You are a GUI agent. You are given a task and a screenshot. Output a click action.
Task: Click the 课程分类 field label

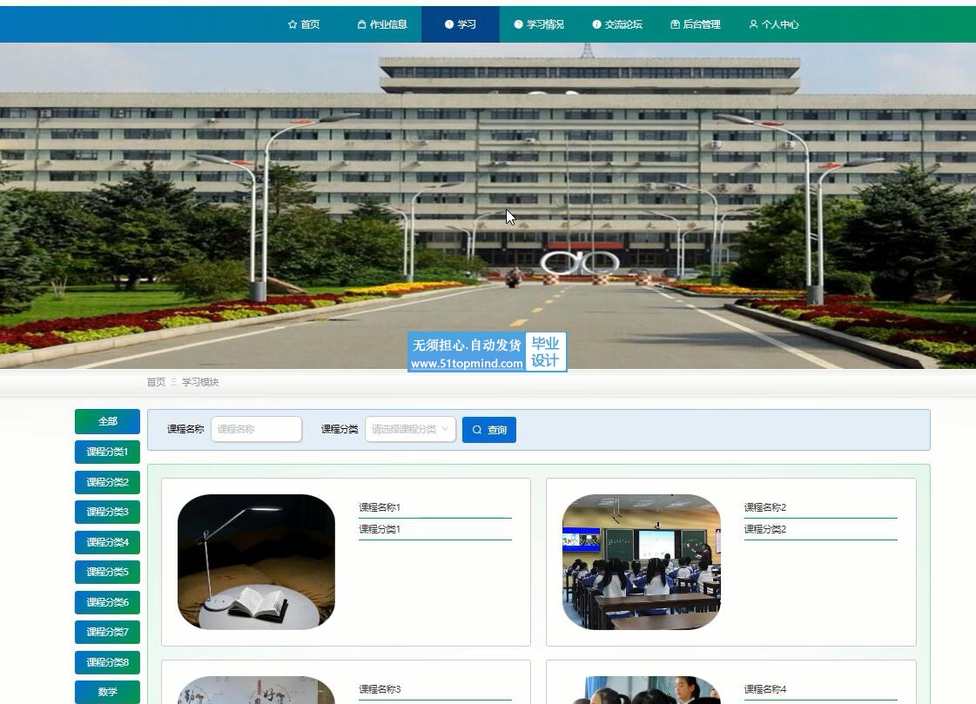340,429
